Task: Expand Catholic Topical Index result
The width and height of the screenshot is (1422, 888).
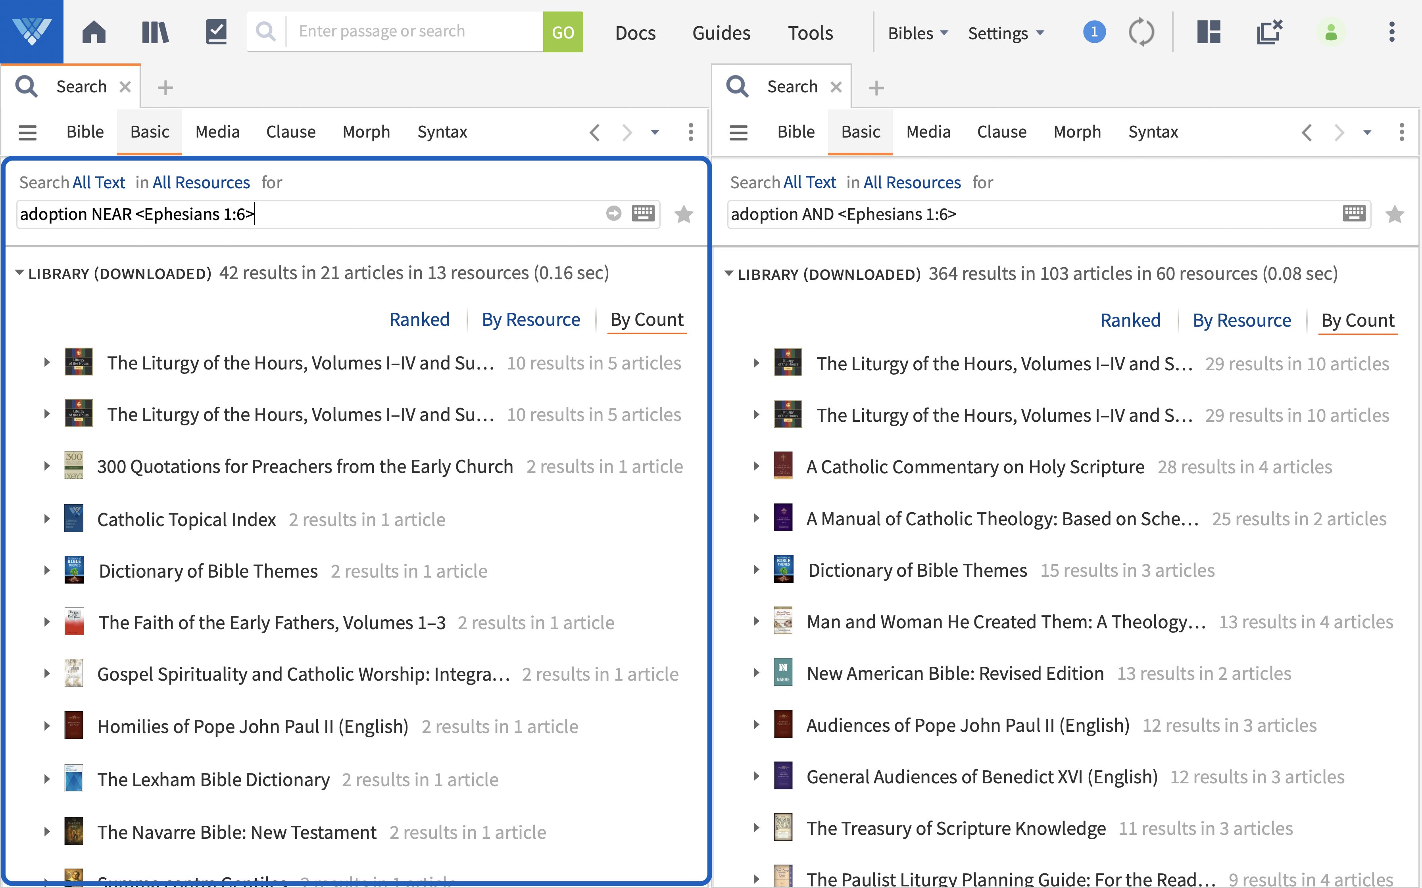Action: tap(47, 519)
